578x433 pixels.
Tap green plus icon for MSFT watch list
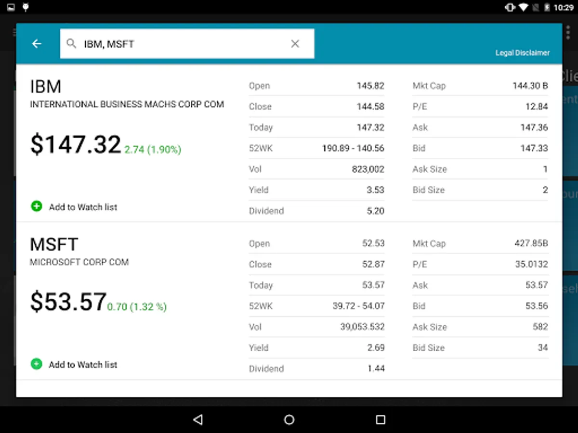coord(37,364)
